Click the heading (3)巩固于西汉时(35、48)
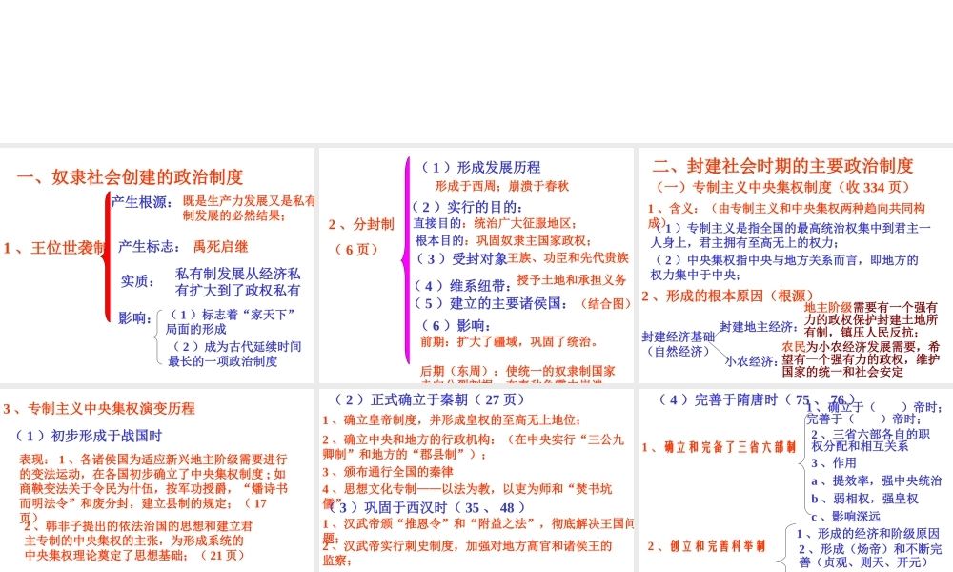 click(429, 507)
